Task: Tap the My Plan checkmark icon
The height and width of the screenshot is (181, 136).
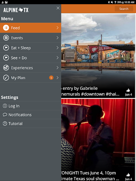Action: [x=6, y=78]
